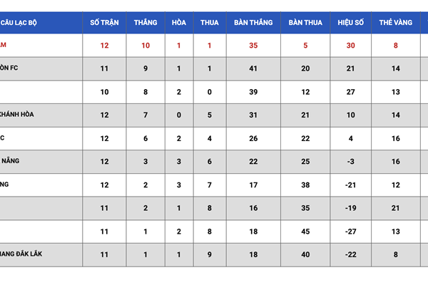Screen dimensions: 428x285
Task: Open the ĐẮK LẮK club row
Action: point(214,255)
